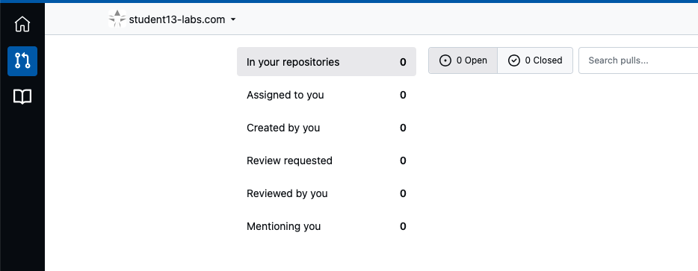The image size is (698, 271).
Task: Click the student13-labs.com organization avatar
Action: 117,19
